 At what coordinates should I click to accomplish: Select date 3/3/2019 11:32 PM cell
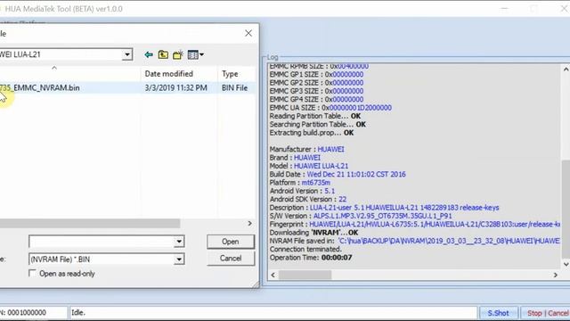(x=175, y=87)
